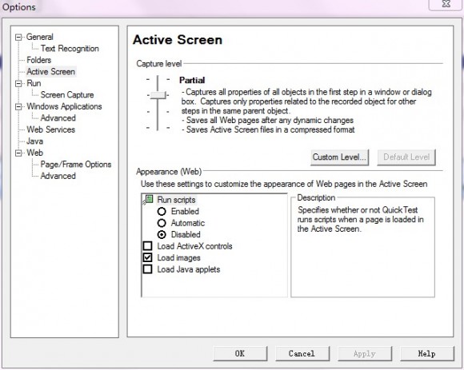Open Help for this dialog

tap(426, 354)
